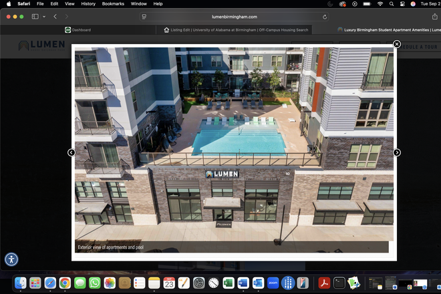Open Siri from the menu bar
This screenshot has height=294, width=441.
coord(413,4)
